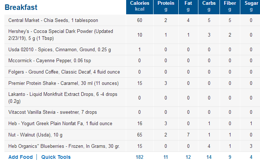260x161 pixels.
Task: Select the Nut - Walnut (Usda) entry
Action: click(35, 135)
